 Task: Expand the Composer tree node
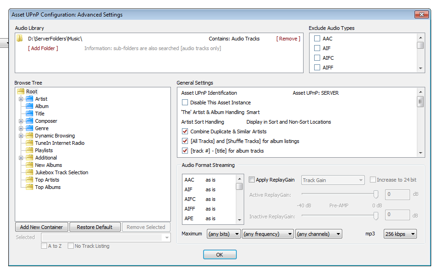(21, 121)
